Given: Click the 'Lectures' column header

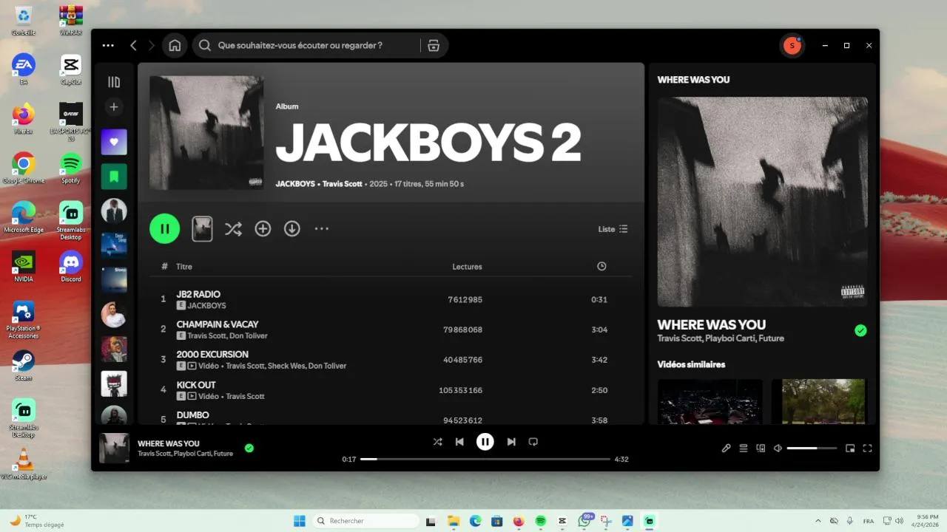Looking at the screenshot, I should [467, 267].
